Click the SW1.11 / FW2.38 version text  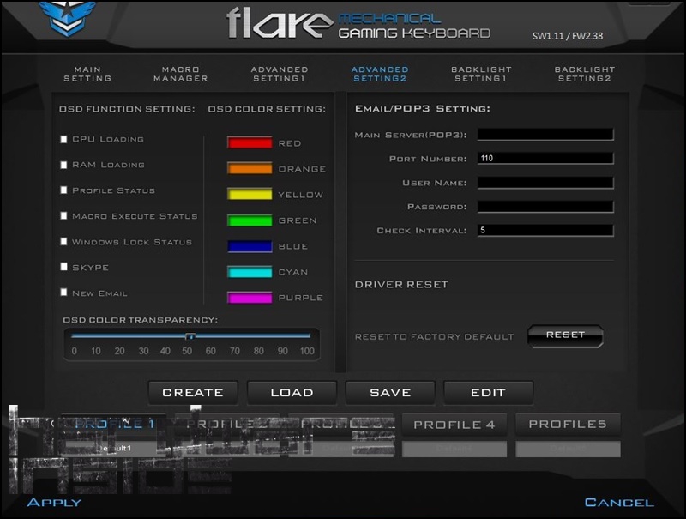(x=568, y=36)
